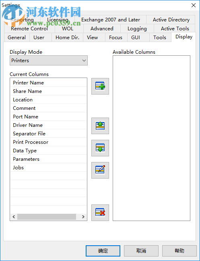Select the Display tab

pyautogui.click(x=184, y=37)
